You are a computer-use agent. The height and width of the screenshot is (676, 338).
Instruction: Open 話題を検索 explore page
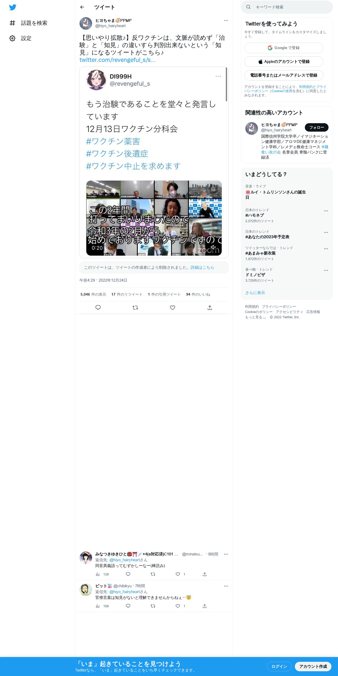click(x=28, y=23)
